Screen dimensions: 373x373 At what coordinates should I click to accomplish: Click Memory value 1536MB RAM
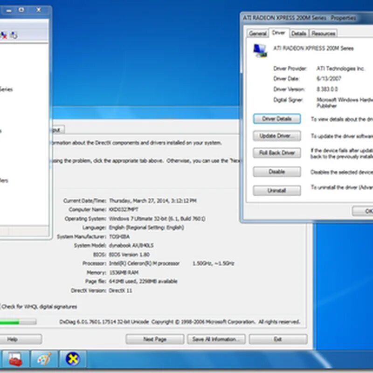coord(124,273)
